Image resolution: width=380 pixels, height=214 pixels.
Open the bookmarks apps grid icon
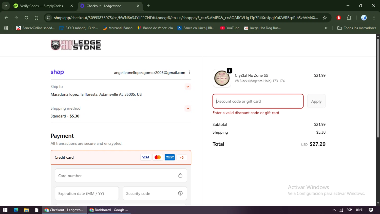[x=6, y=28]
